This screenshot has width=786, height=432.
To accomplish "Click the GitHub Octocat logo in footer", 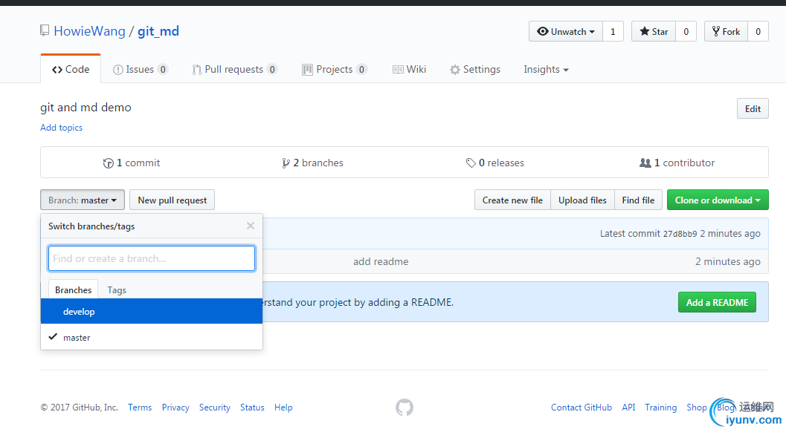I will (405, 408).
